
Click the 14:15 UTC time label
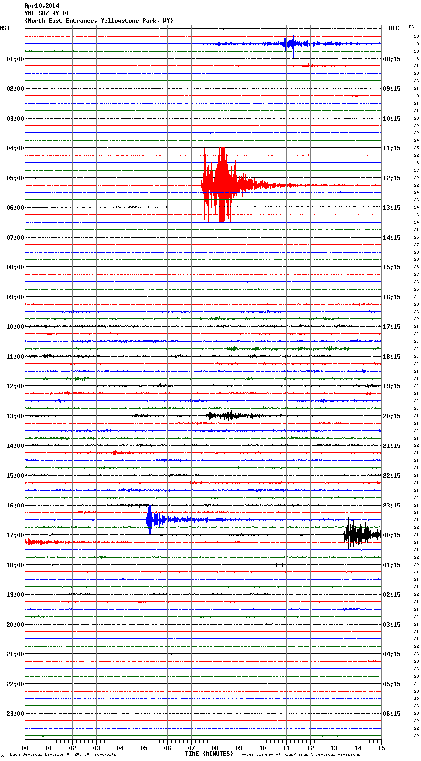click(392, 238)
